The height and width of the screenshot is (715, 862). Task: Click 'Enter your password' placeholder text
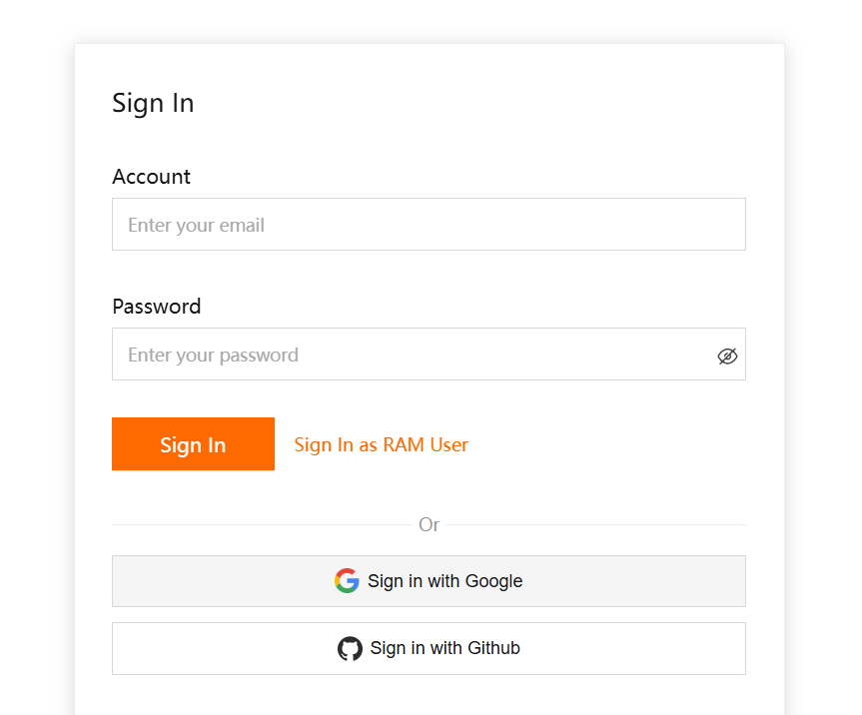tap(213, 356)
